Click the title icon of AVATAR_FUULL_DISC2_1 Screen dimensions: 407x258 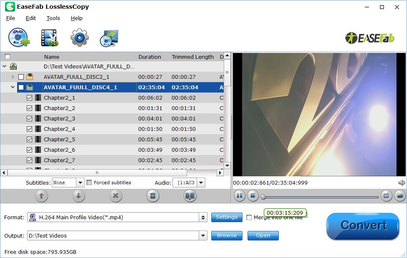pyautogui.click(x=30, y=77)
